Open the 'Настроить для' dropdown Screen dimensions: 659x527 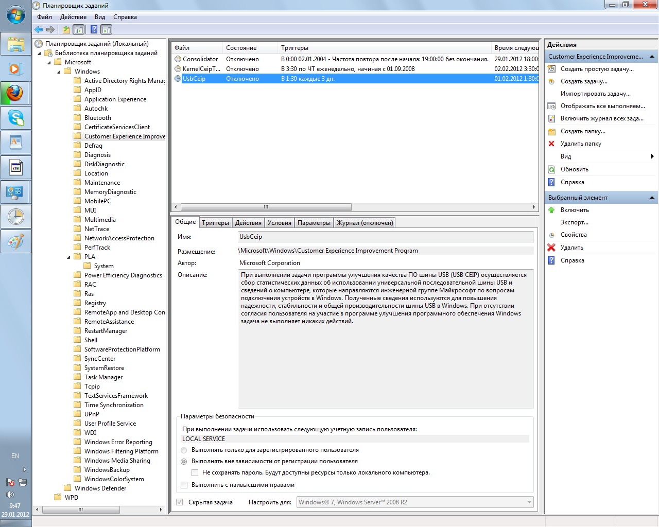[x=415, y=502]
